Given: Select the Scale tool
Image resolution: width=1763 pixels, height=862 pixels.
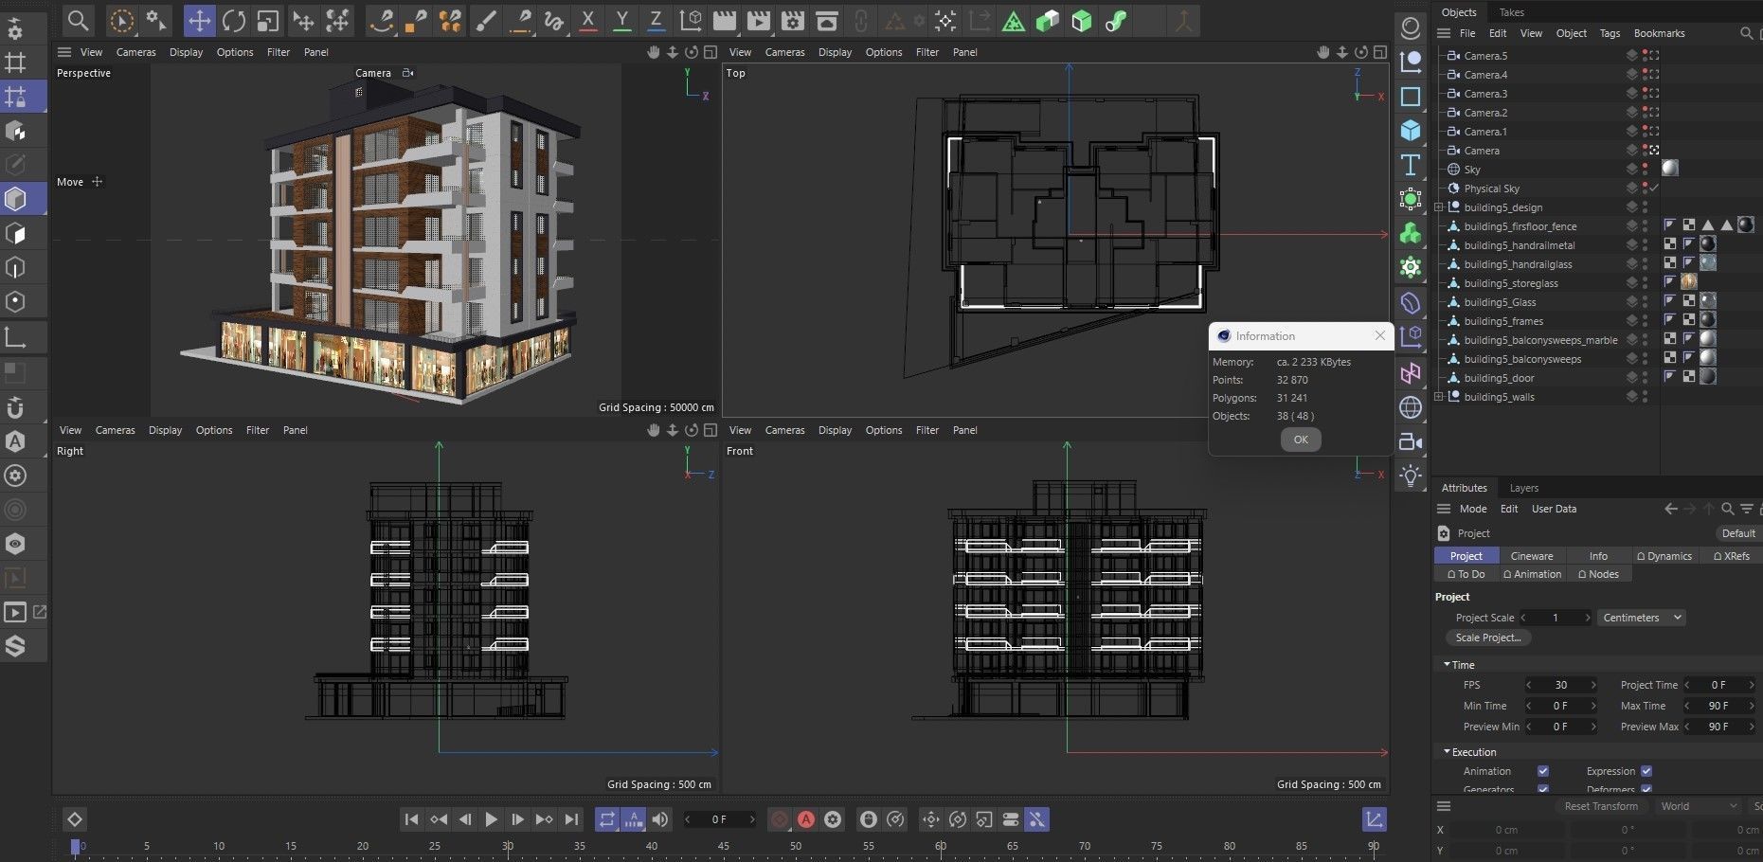Looking at the screenshot, I should 268,20.
